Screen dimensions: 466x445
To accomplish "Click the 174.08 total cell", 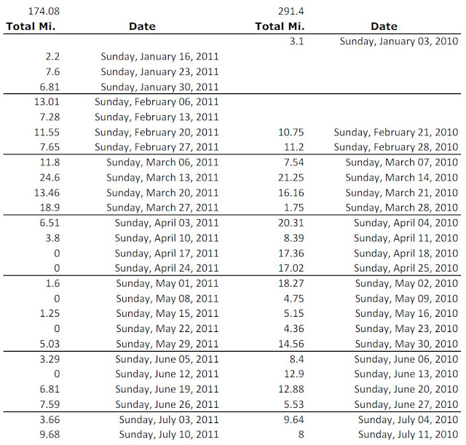I will pyautogui.click(x=44, y=12).
